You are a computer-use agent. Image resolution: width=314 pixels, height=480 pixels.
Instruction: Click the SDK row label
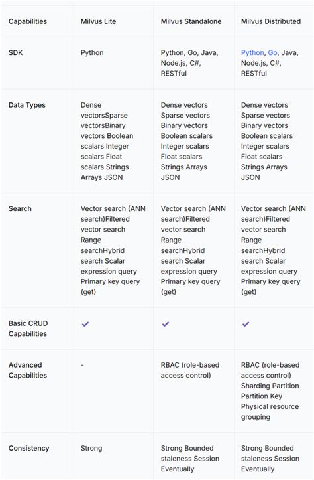16,52
